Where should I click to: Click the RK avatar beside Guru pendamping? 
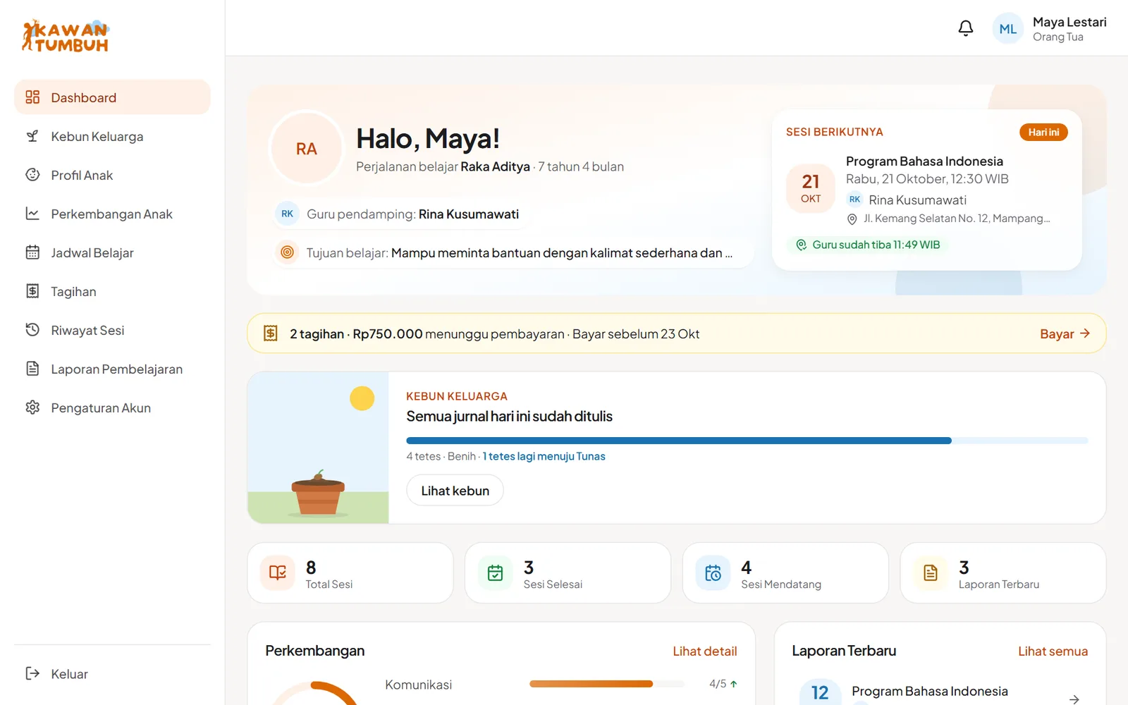point(287,214)
